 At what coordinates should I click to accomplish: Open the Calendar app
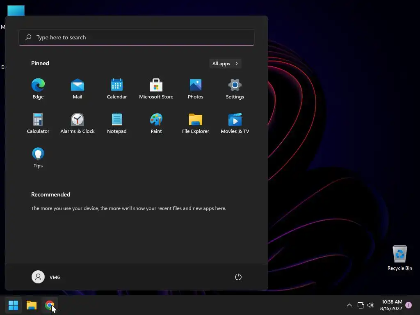[x=117, y=89]
